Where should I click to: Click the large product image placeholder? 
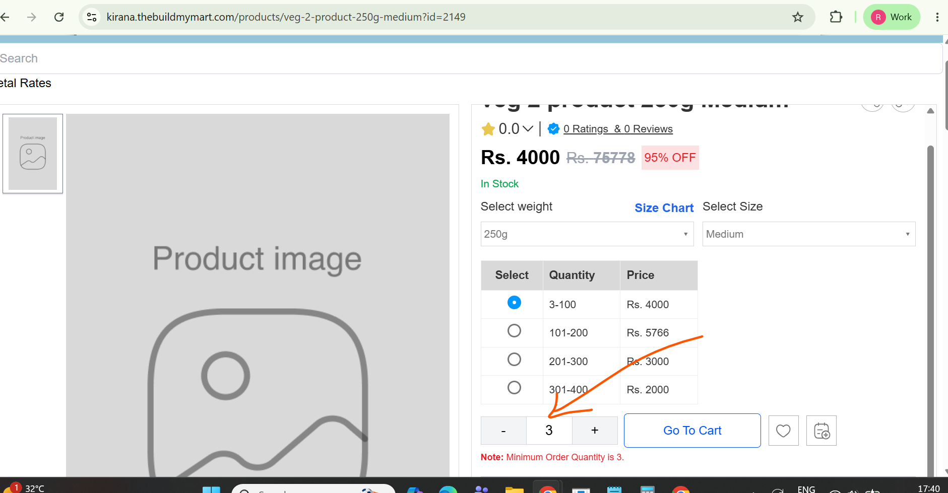pos(258,295)
